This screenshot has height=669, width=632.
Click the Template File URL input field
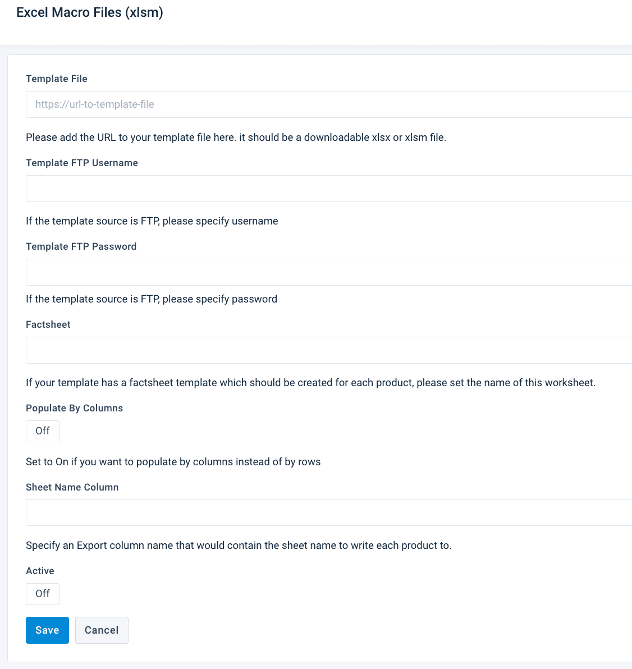[329, 104]
